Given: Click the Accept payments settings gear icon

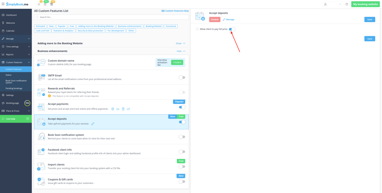Looking at the screenshot, I should point(113,109).
